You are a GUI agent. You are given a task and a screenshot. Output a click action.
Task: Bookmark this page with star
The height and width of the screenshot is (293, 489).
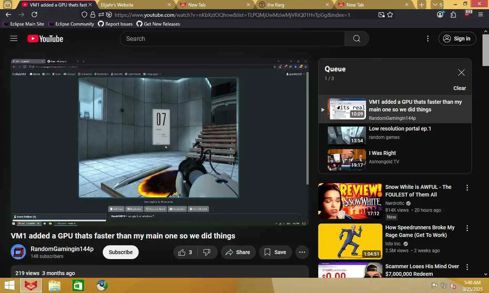[390, 15]
